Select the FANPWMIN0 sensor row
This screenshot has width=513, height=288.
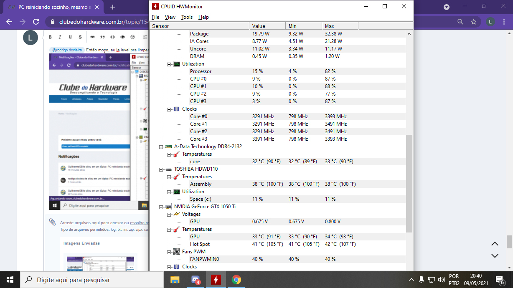pyautogui.click(x=277, y=259)
